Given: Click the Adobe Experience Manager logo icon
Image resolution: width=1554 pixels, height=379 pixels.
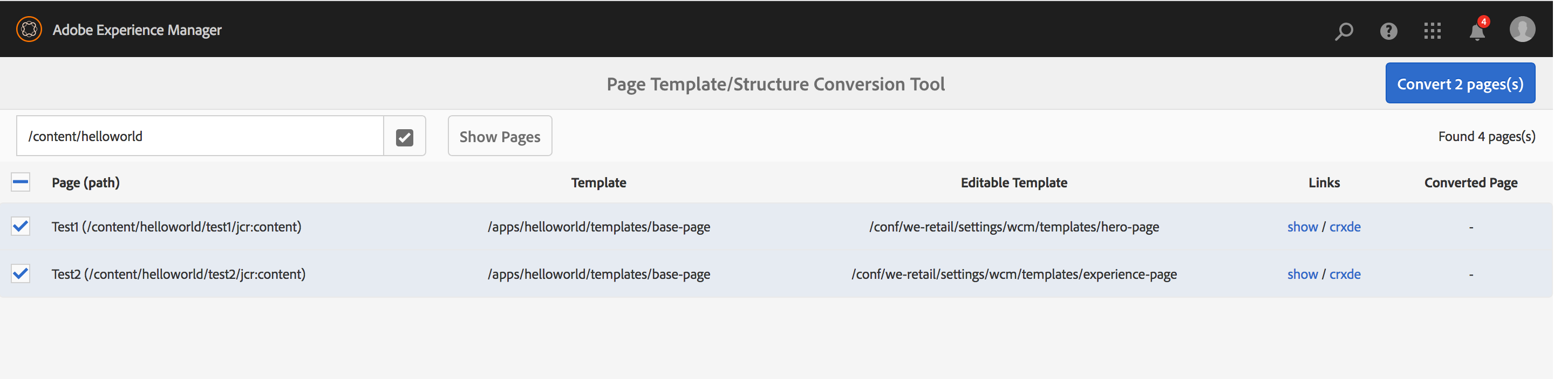Looking at the screenshot, I should (x=29, y=30).
